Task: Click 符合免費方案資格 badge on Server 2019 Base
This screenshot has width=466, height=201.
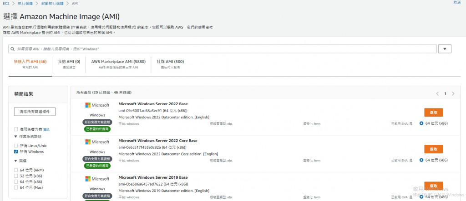Action: (x=97, y=196)
